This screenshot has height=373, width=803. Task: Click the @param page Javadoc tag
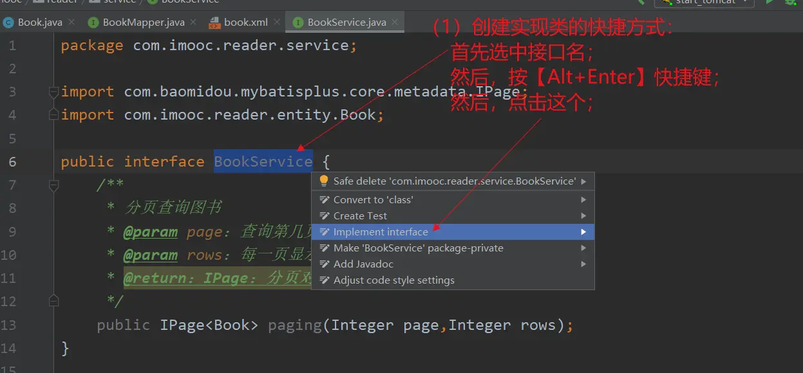pos(150,231)
